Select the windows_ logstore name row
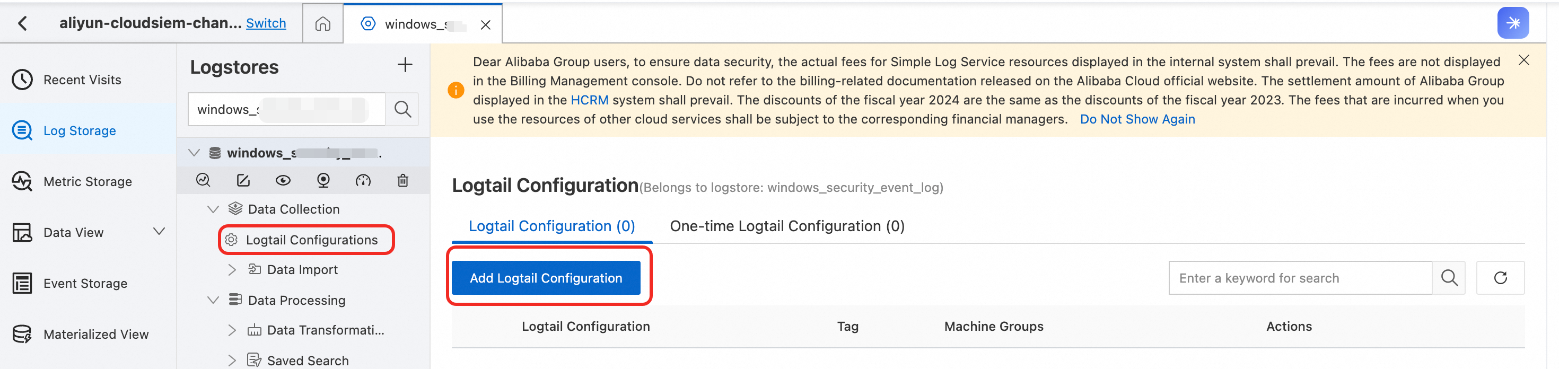Image resolution: width=1559 pixels, height=369 pixels. pos(303,153)
